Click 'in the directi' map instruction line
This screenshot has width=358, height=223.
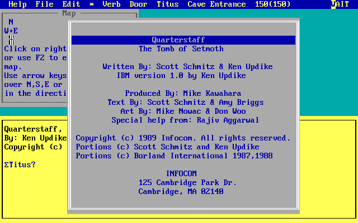[x=35, y=93]
